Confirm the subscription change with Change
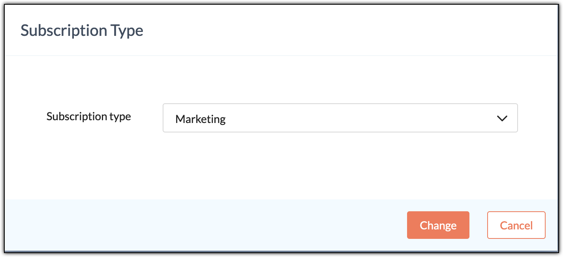563x257 pixels. [x=438, y=225]
